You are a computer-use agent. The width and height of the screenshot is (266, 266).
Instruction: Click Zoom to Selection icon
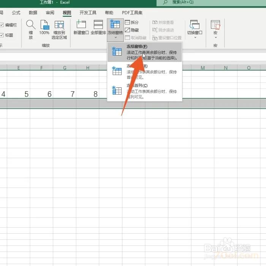coord(60,25)
